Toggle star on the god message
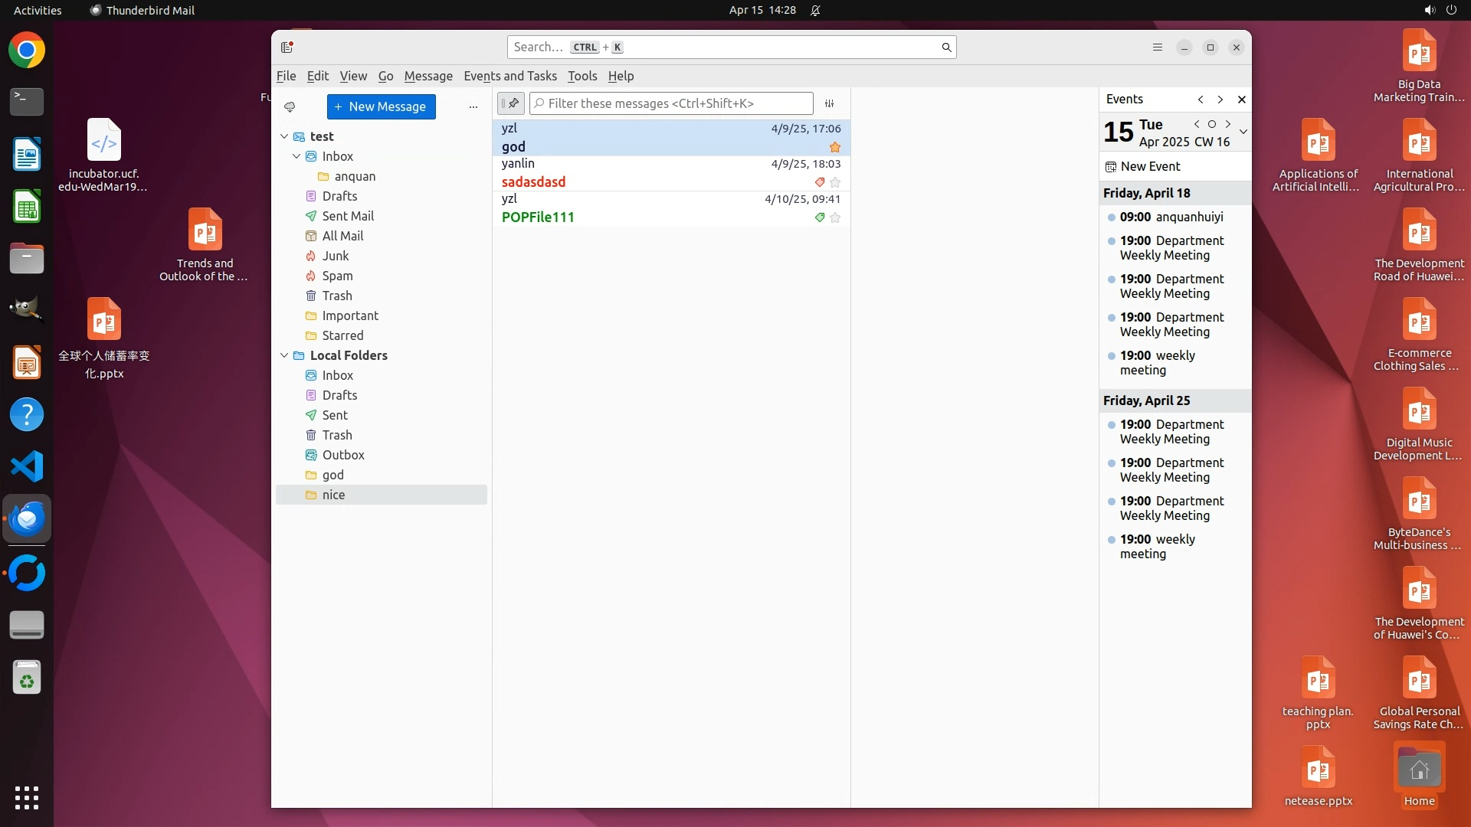This screenshot has height=827, width=1471. (x=835, y=147)
